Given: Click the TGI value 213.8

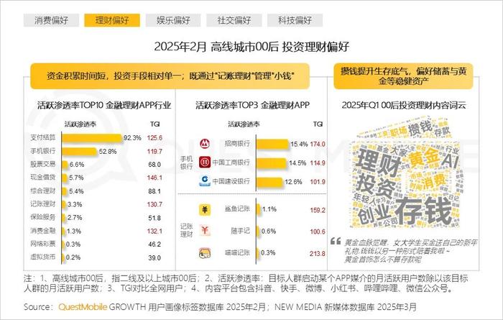Looking at the screenshot, I should point(318,254).
